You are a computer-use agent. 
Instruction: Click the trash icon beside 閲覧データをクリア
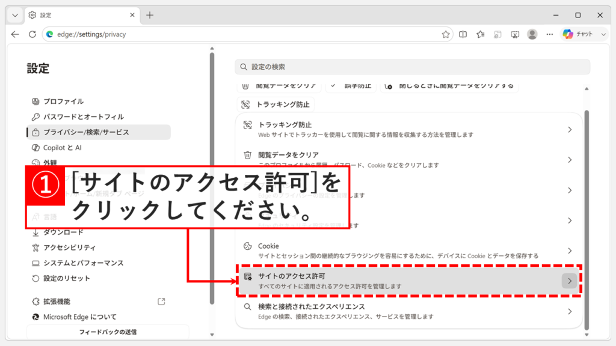pos(247,155)
